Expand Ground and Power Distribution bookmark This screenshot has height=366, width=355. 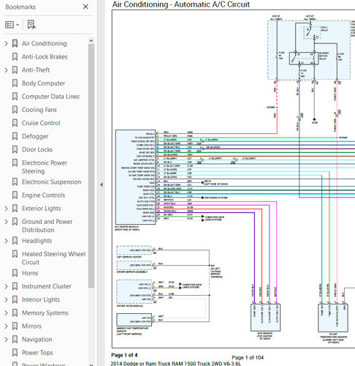[7, 222]
